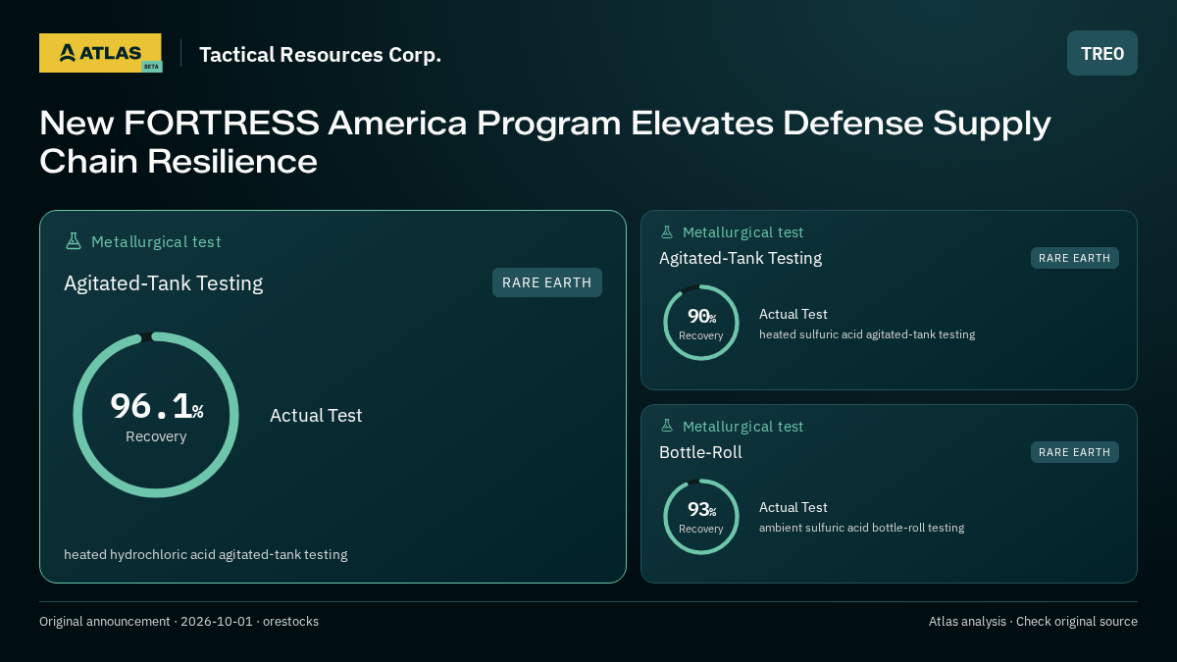The image size is (1177, 662).
Task: Open the Original announcement footer text
Action: click(x=179, y=621)
